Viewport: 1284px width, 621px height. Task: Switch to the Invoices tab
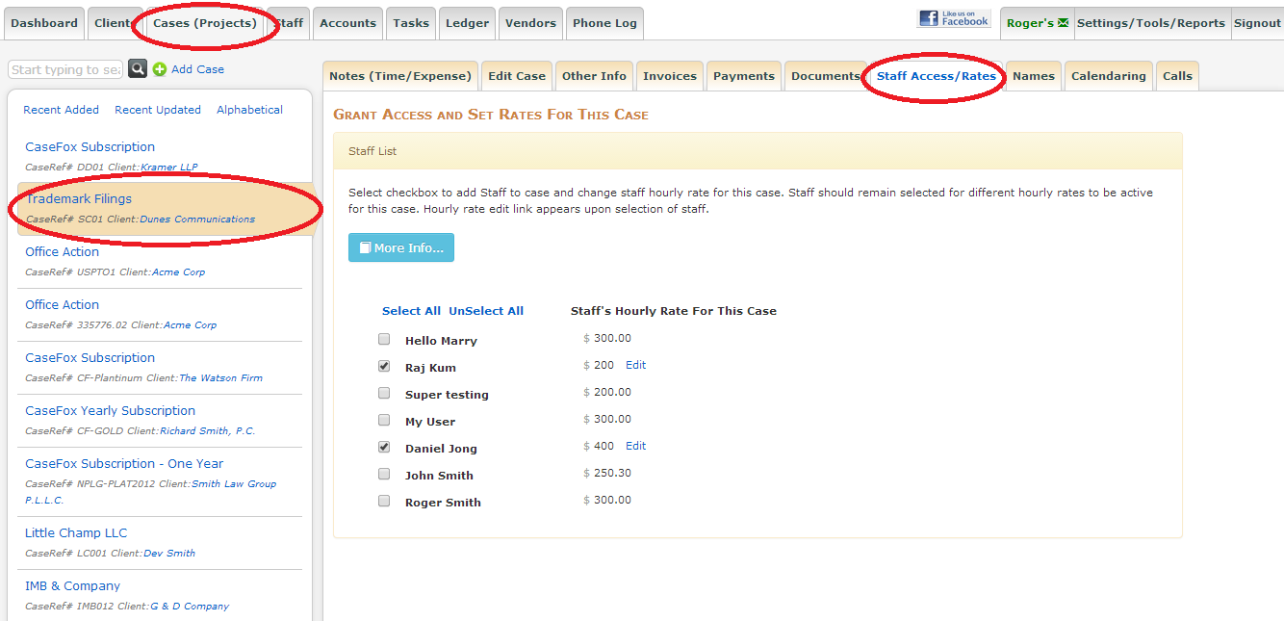669,76
